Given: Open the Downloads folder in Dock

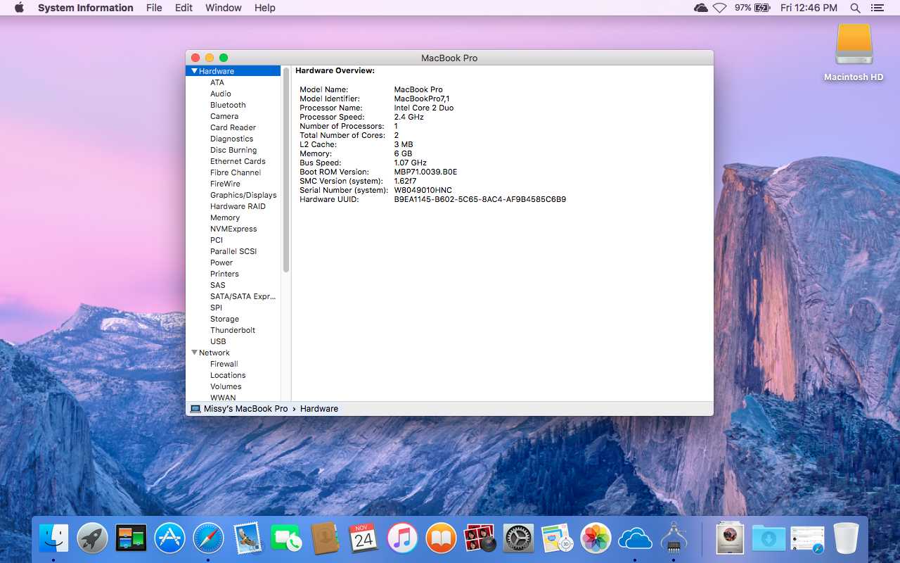Looking at the screenshot, I should click(x=769, y=538).
